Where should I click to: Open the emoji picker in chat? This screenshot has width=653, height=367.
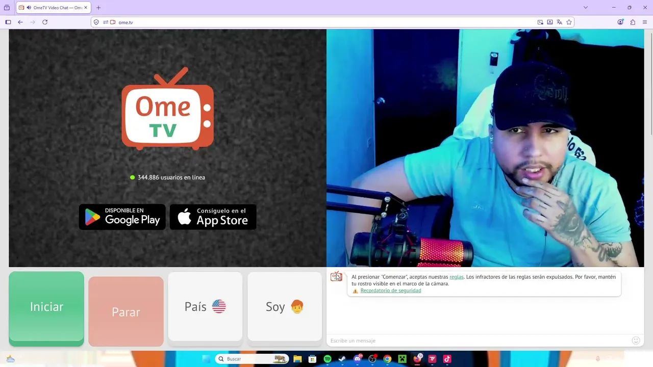click(x=636, y=340)
